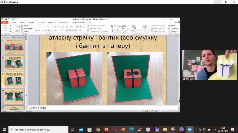238x133 pixels.
Task: Select slide 12 thumbnail
Action: click(14, 96)
